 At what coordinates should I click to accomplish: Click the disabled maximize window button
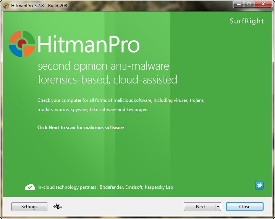click(249, 4)
